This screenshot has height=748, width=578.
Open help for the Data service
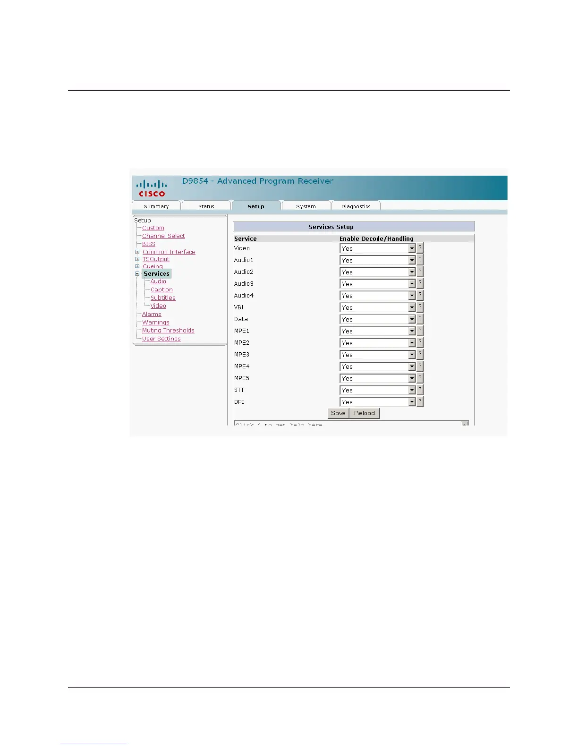click(x=420, y=319)
